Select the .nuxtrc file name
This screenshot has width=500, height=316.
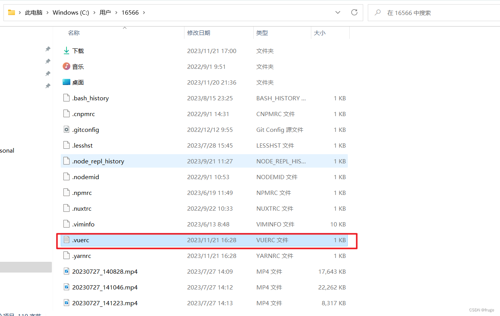82,208
